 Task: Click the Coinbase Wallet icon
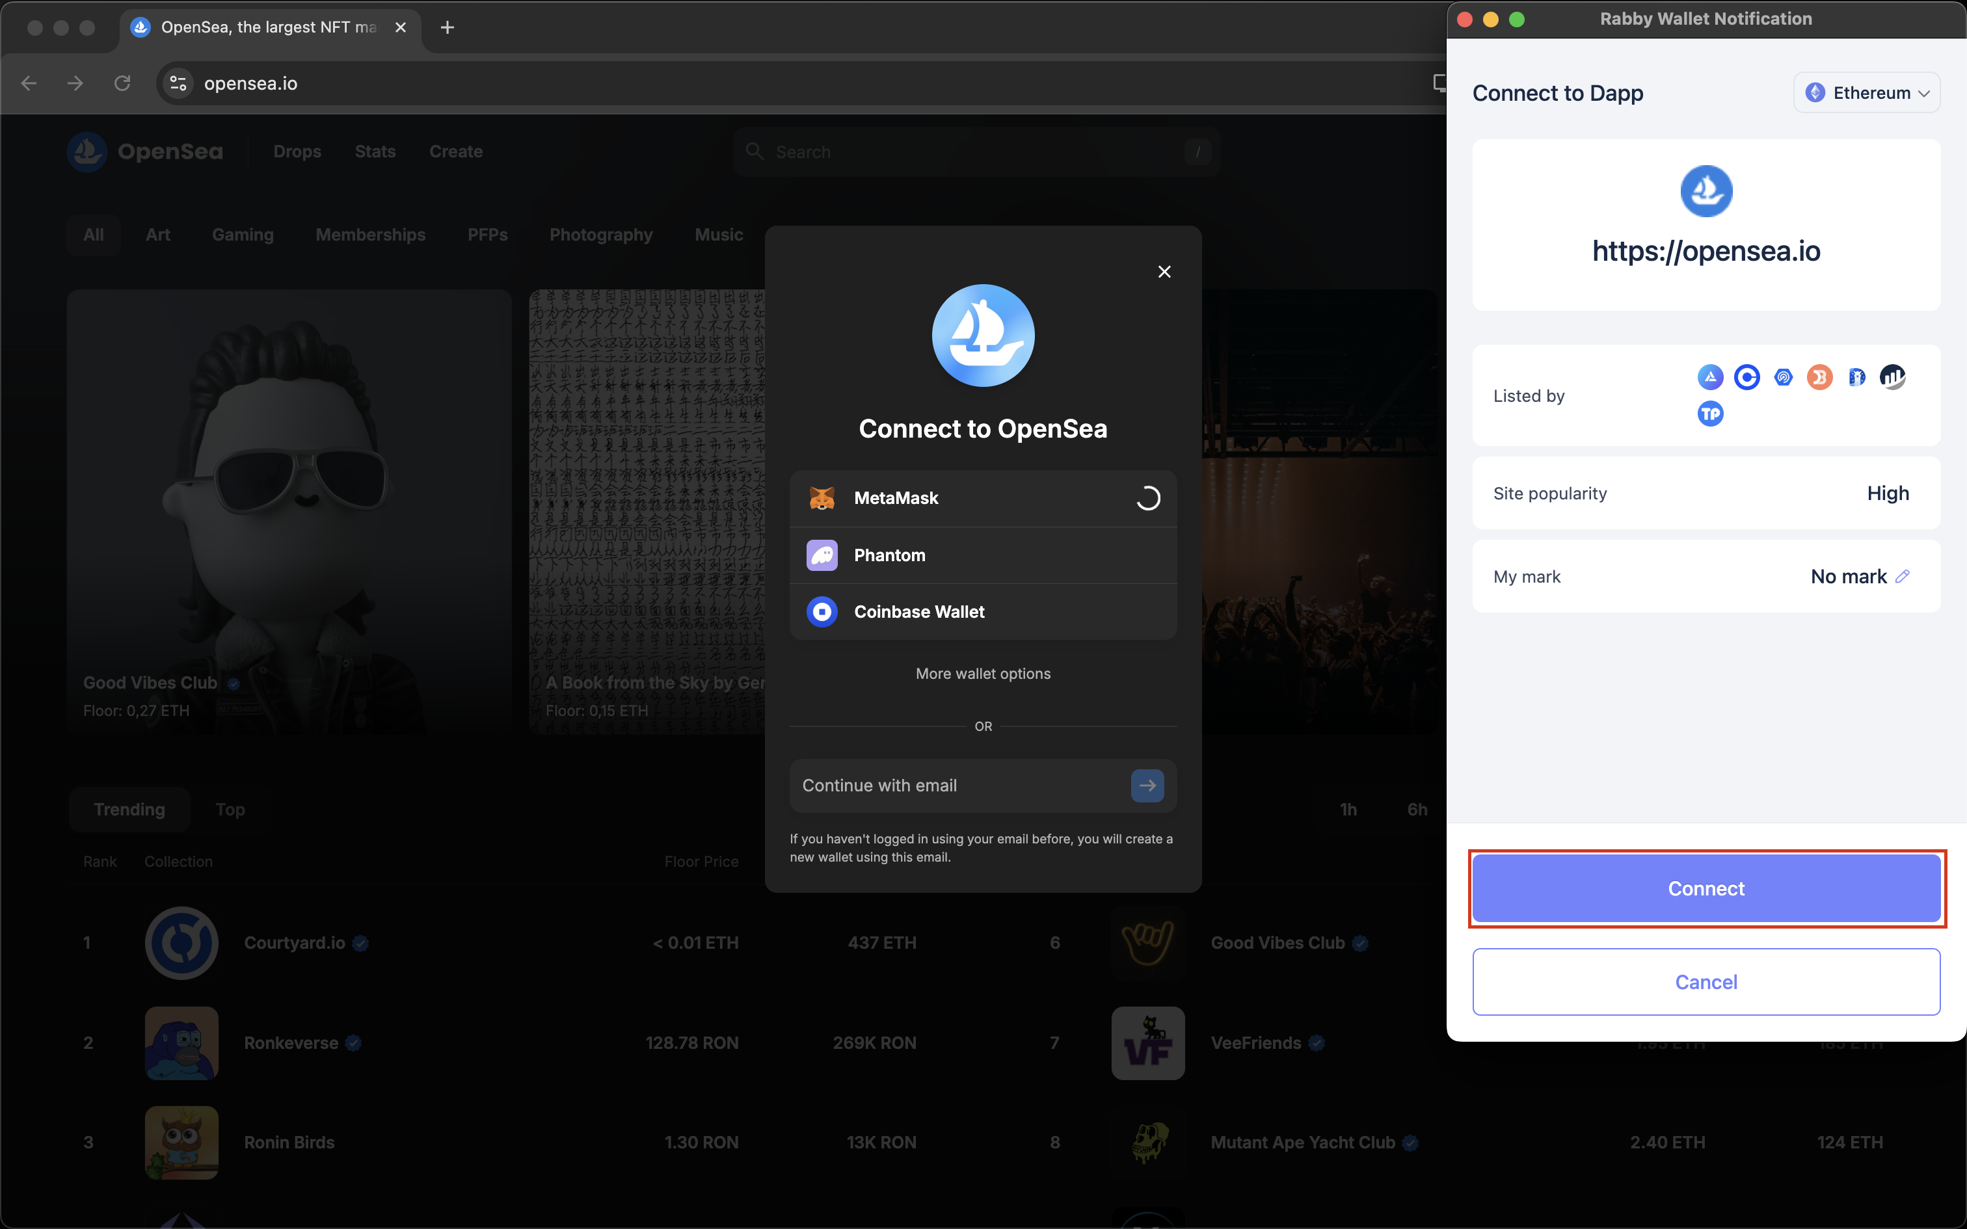[822, 612]
